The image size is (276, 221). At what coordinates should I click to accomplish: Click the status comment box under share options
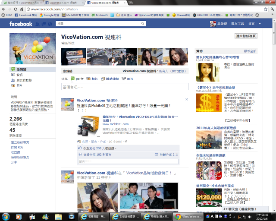point(125,87)
